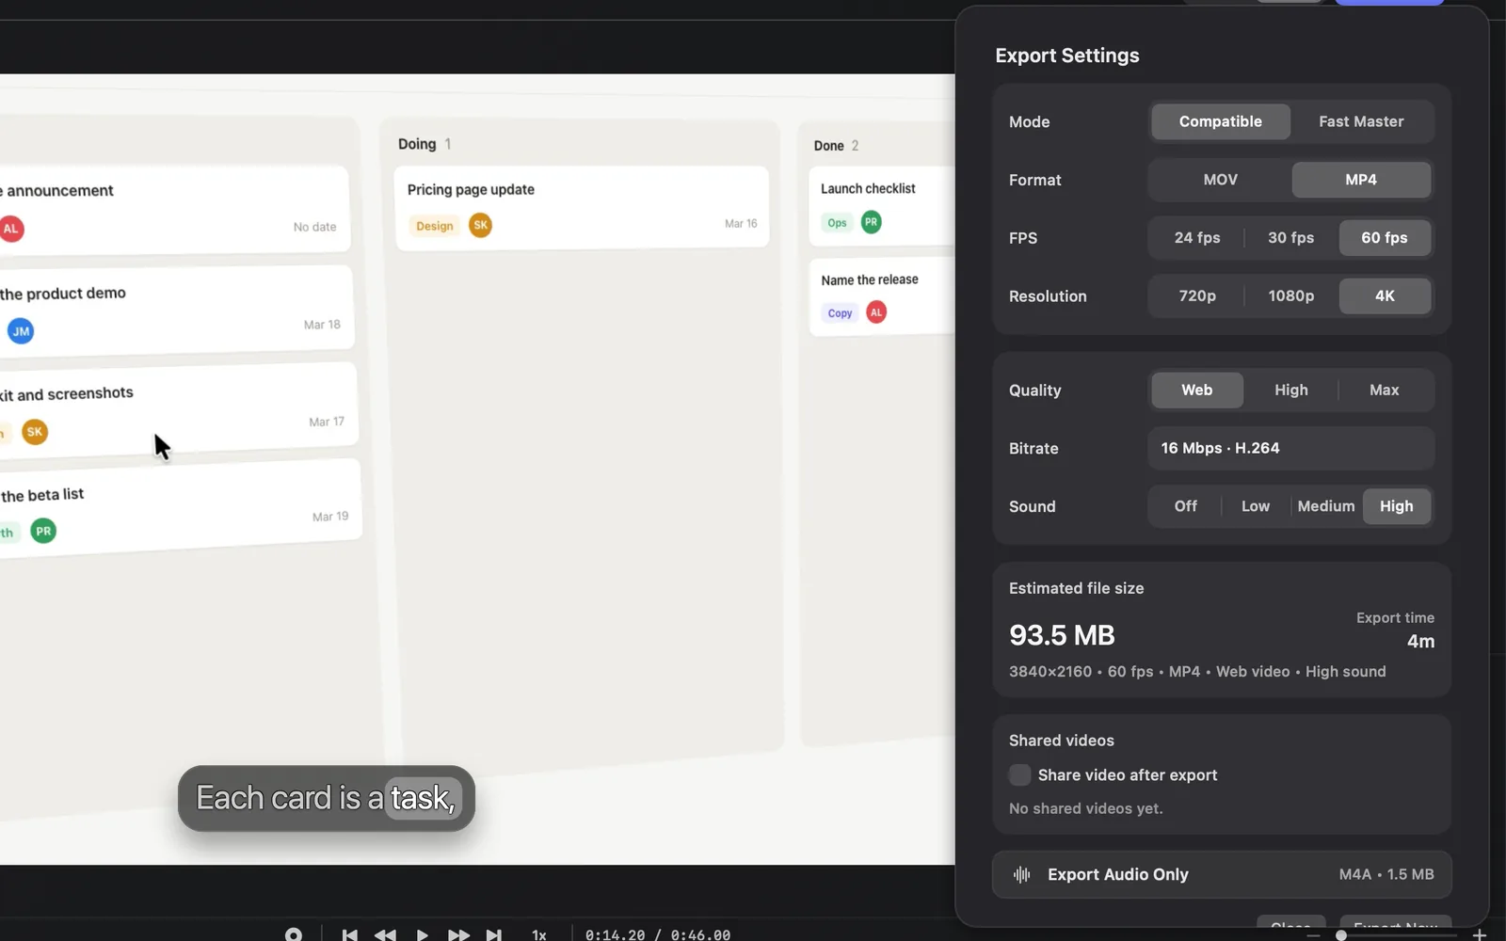The image size is (1506, 941).
Task: Select 720p resolution
Action: (1197, 295)
